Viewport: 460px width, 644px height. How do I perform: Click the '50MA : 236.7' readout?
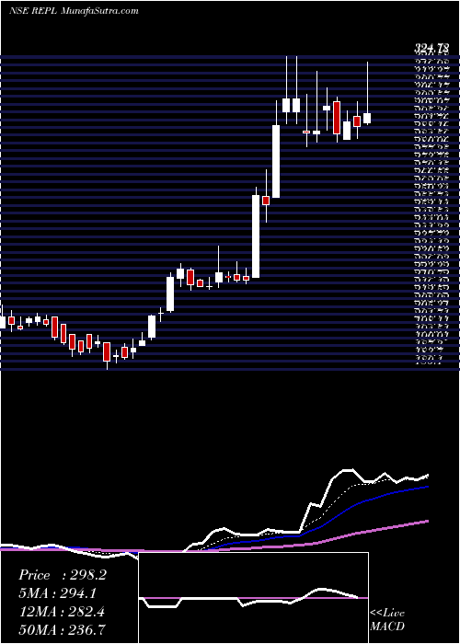click(x=62, y=629)
